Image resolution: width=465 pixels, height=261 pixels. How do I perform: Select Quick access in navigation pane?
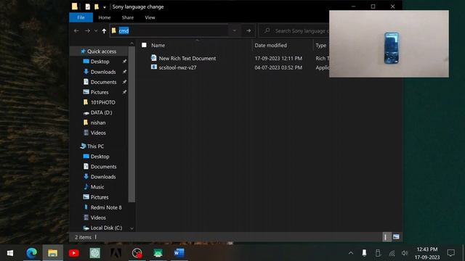coord(102,51)
